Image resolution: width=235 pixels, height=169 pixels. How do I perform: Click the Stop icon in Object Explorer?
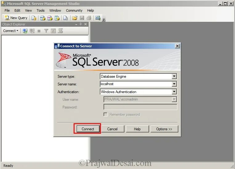coord(39,31)
